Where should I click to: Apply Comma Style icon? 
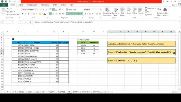(93, 14)
